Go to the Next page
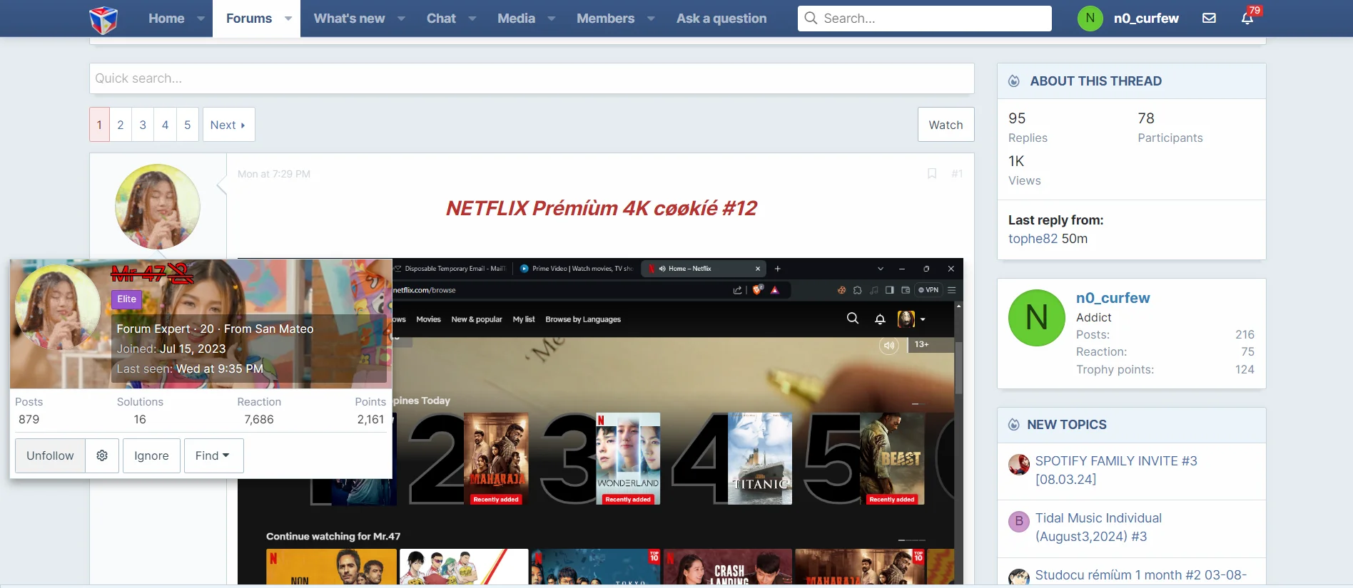The height and width of the screenshot is (588, 1353). click(x=228, y=125)
